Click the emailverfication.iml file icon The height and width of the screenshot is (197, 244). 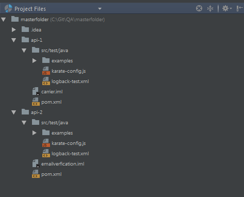pos(36,163)
